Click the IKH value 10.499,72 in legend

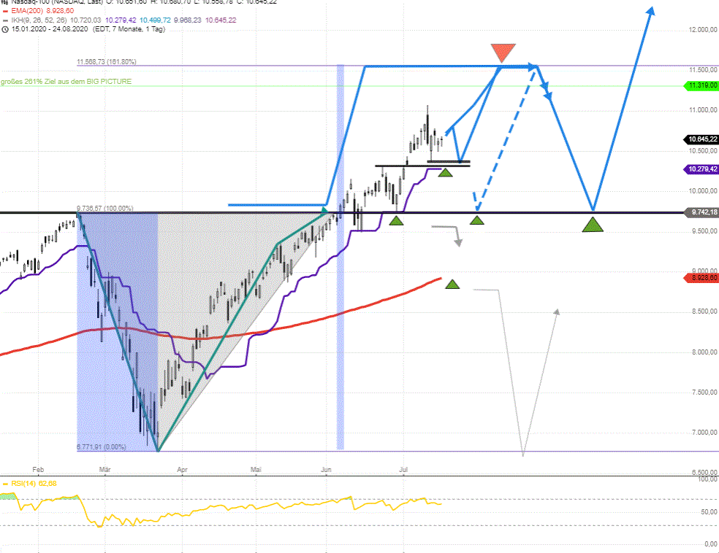click(155, 20)
